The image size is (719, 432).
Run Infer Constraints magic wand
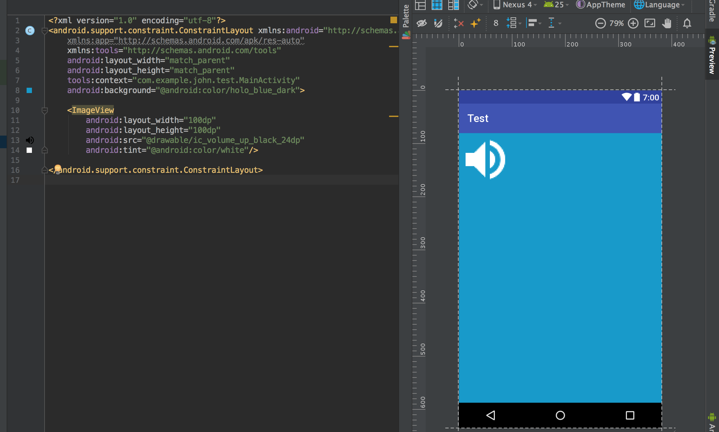[475, 23]
